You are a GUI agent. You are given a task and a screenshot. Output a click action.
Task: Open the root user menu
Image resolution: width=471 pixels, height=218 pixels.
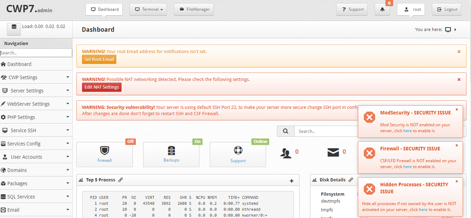(x=411, y=9)
